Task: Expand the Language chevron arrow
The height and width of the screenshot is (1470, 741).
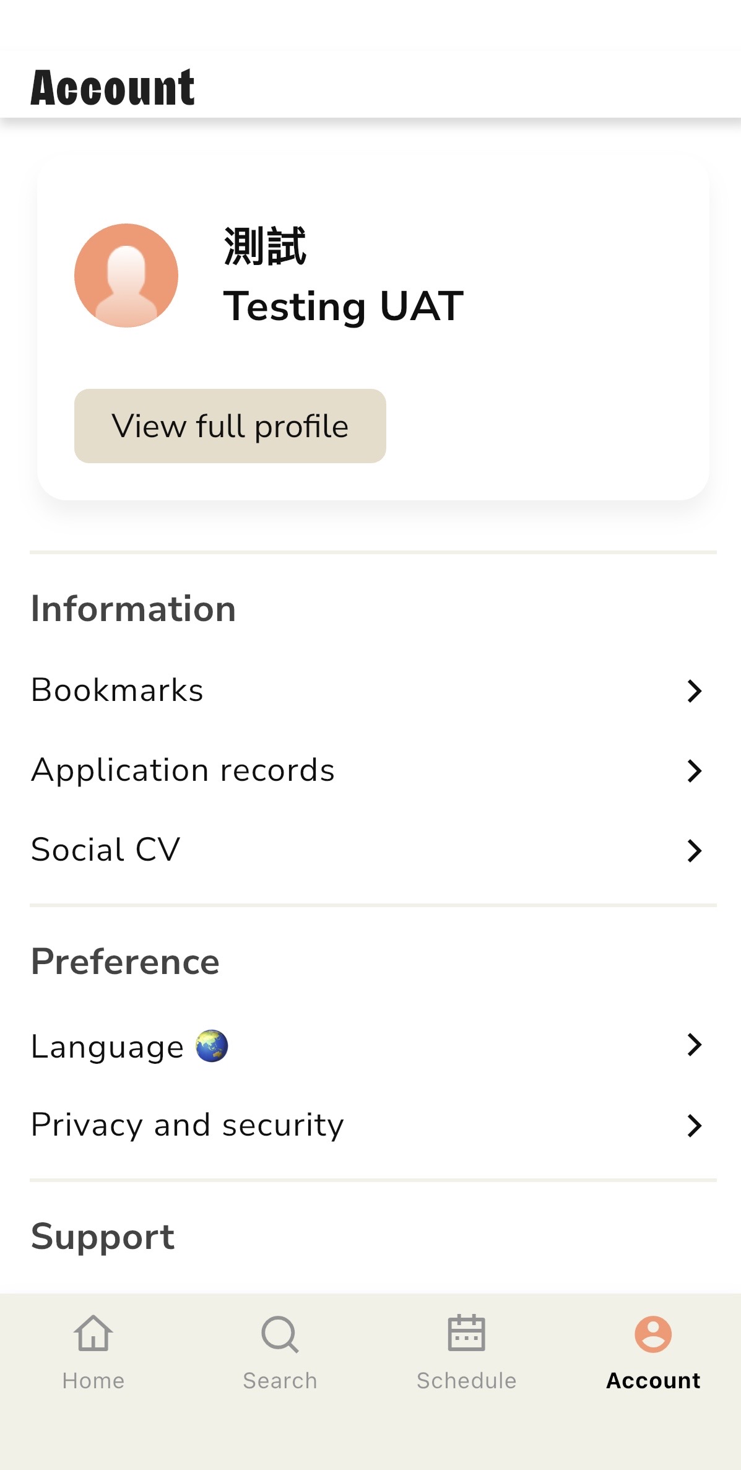Action: coord(695,1045)
